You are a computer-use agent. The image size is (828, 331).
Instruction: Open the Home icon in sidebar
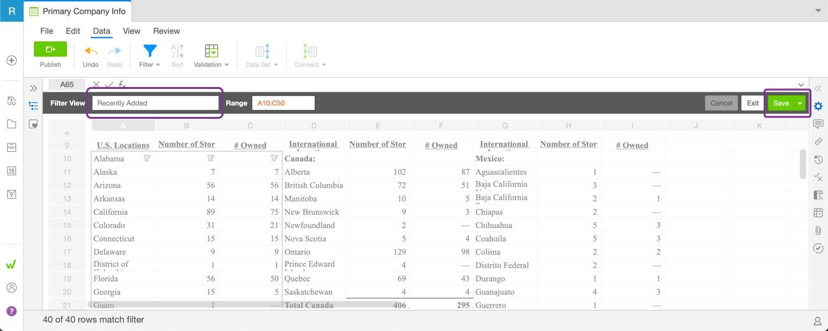click(11, 100)
